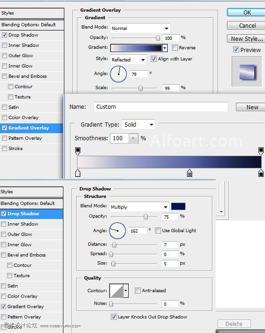Click the New Style... button
265x333 pixels.
[x=247, y=38]
